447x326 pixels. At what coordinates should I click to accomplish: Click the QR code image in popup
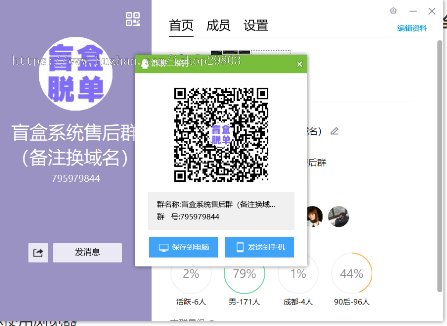(221, 135)
